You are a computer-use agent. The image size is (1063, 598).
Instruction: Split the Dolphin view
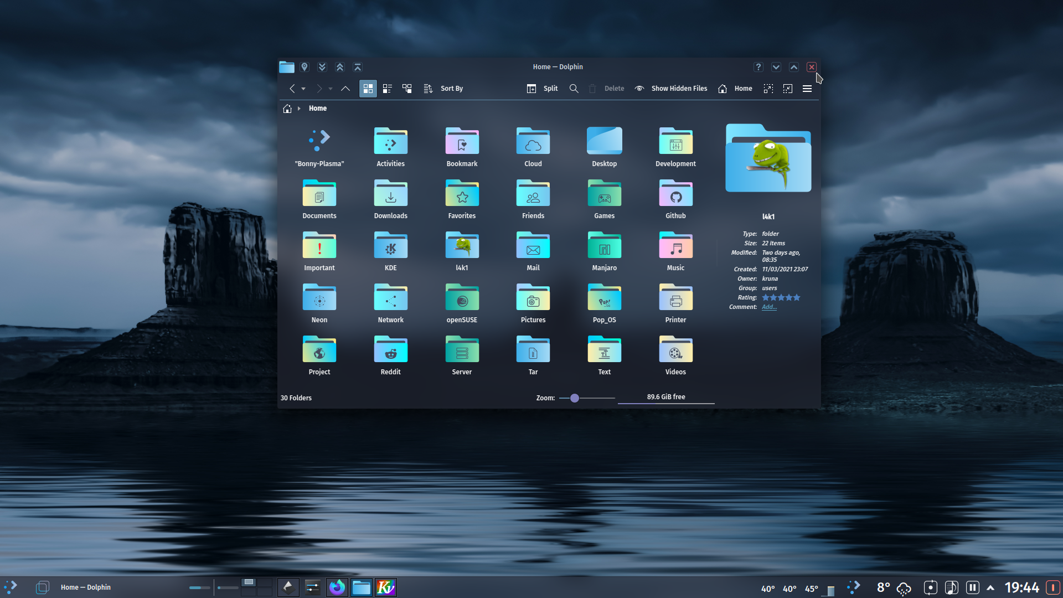tap(542, 89)
